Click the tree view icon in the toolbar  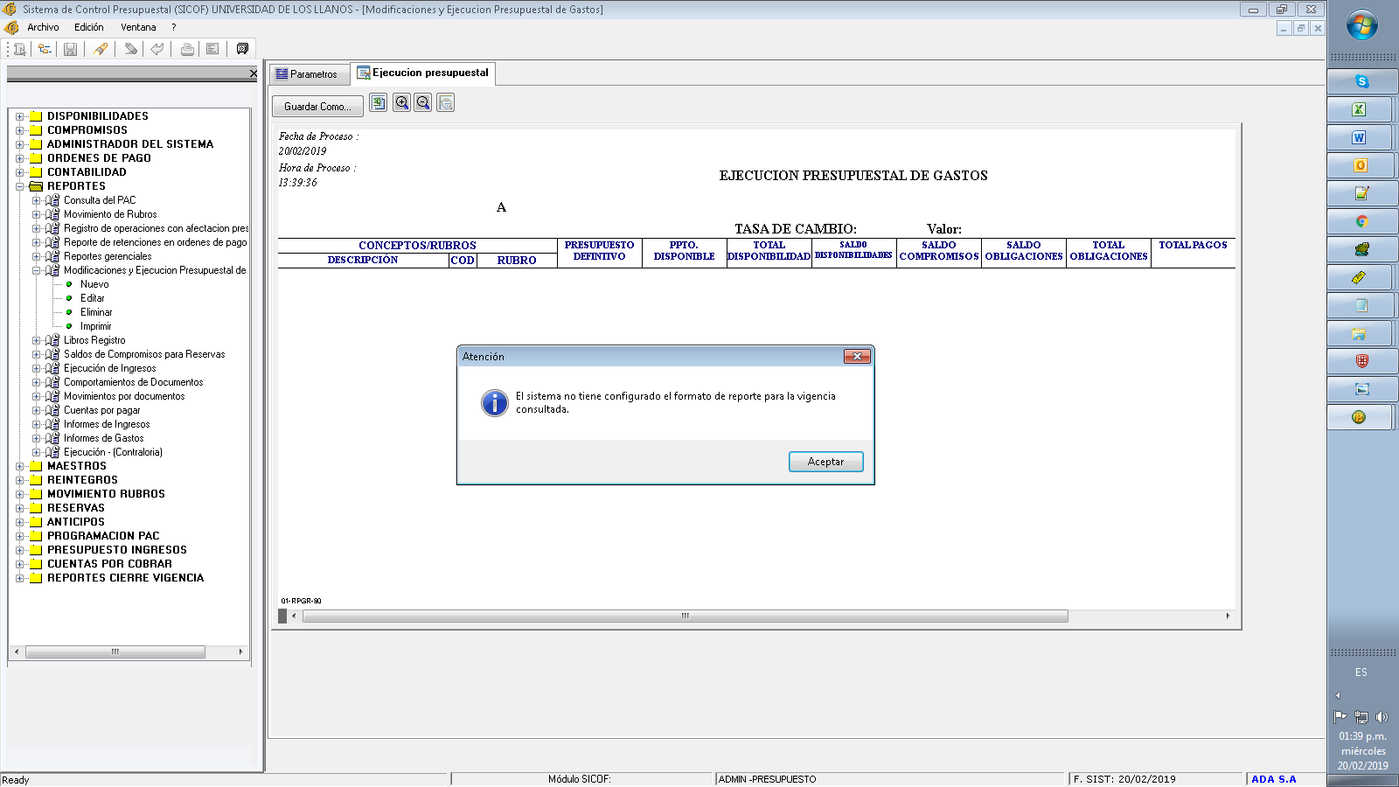coord(44,49)
